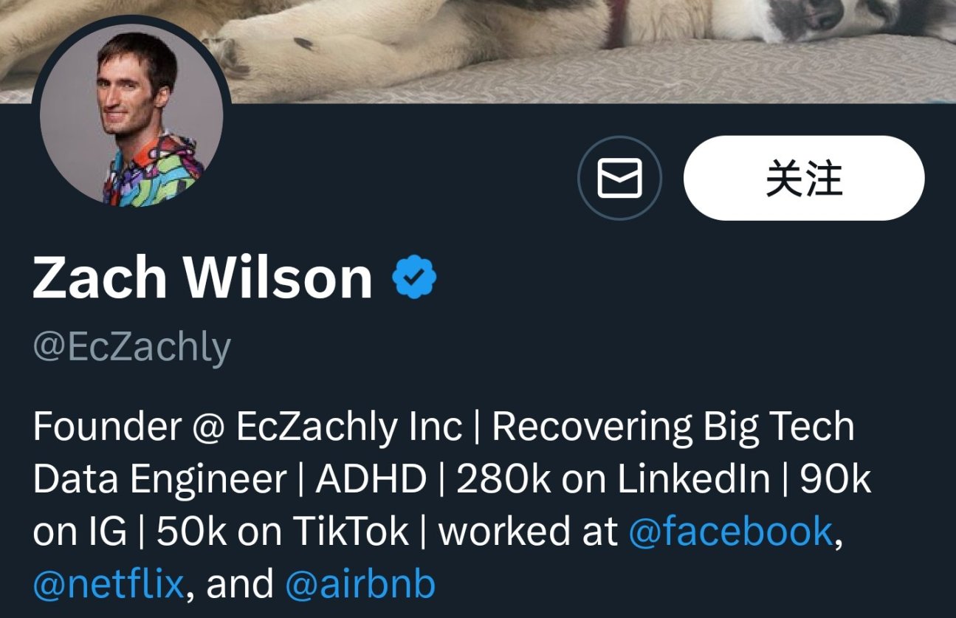Click the @EcZachly username handle

[132, 347]
